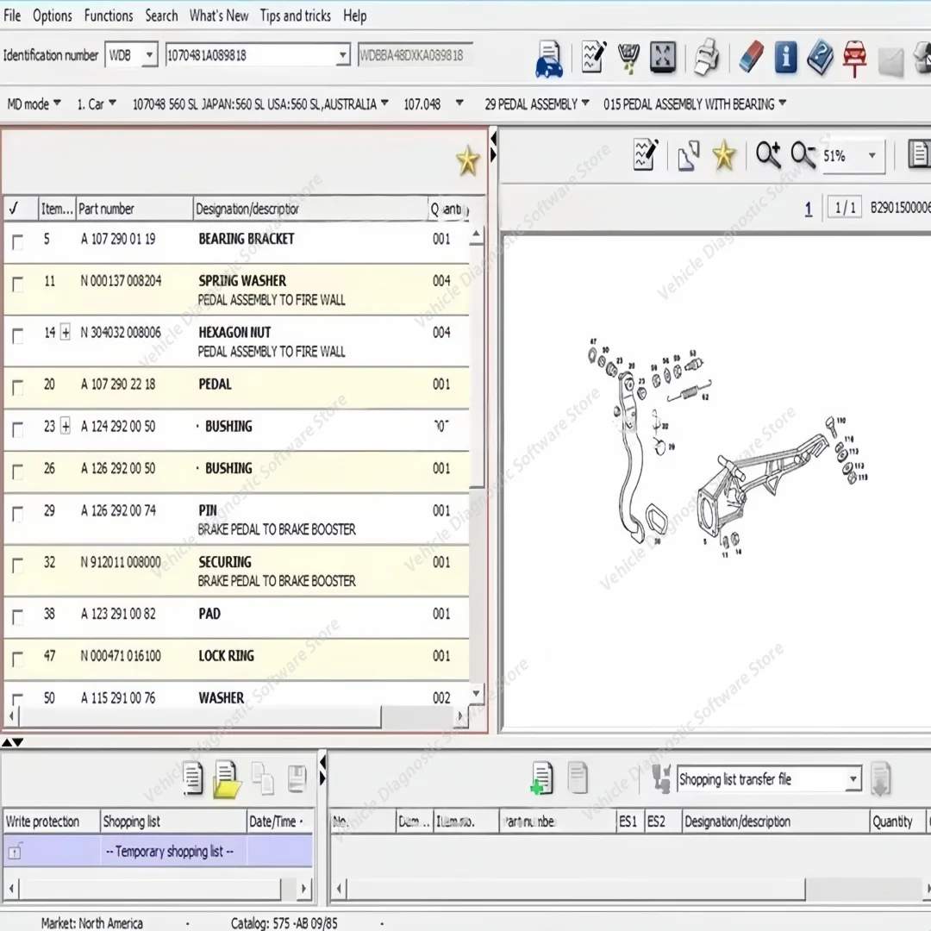The height and width of the screenshot is (931, 931).
Task: Open the File menu
Action: tap(12, 16)
